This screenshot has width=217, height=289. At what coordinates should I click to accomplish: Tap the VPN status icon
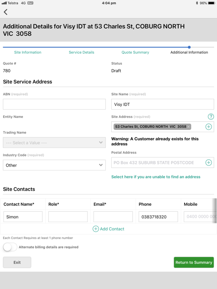point(30,3)
